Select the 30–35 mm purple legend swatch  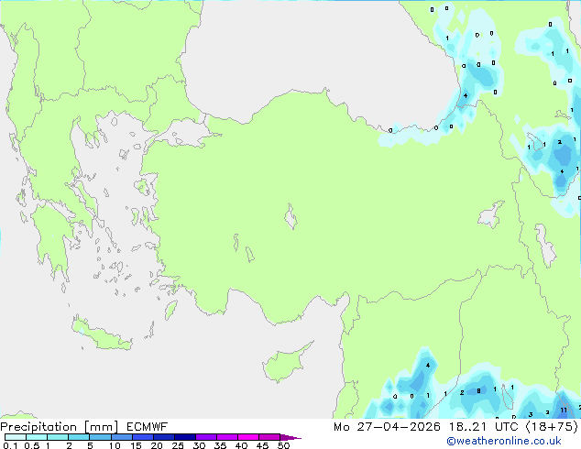[205, 437]
